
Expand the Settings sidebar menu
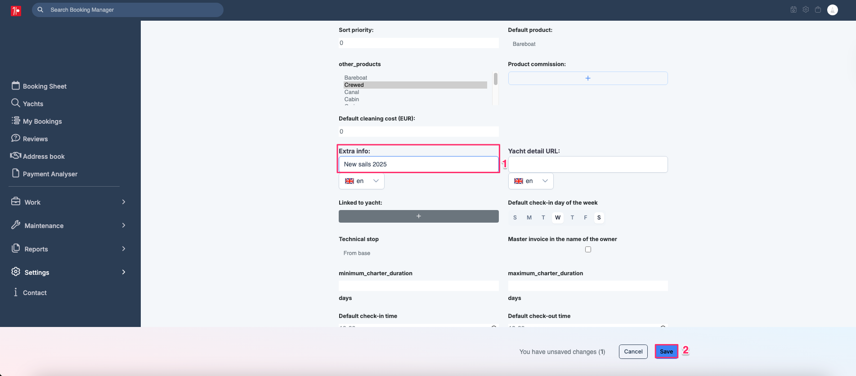pos(68,272)
